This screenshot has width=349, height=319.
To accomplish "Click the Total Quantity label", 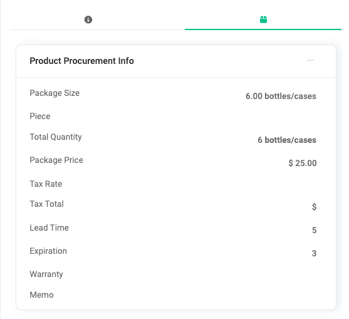I will (x=56, y=137).
